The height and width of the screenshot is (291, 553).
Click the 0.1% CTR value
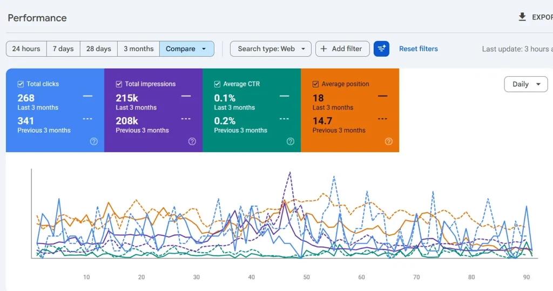point(225,98)
